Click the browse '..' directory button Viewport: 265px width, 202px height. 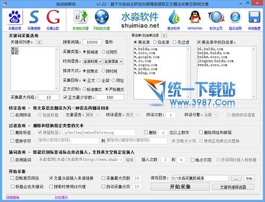tap(236, 178)
